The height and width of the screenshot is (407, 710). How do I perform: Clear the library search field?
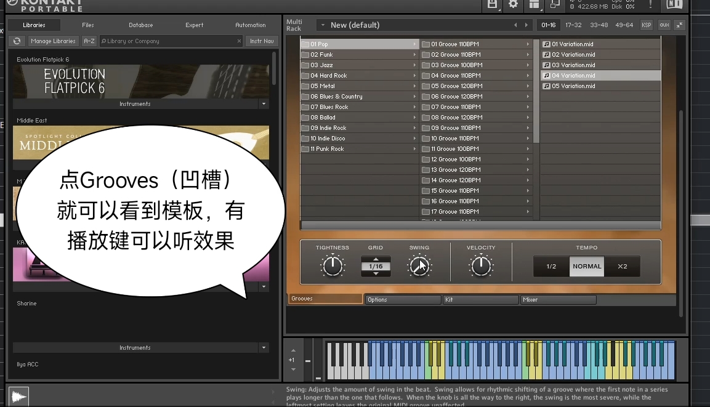[239, 41]
